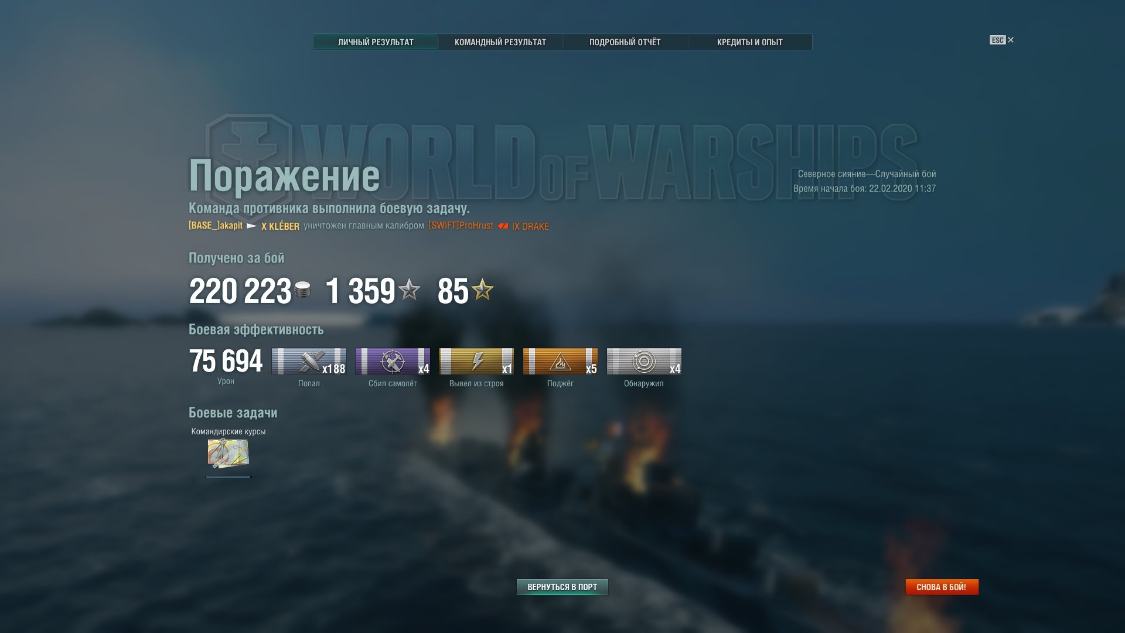Screen dimensions: 1125x633
Task: Open the 'Личный результат' tab
Action: tap(376, 42)
